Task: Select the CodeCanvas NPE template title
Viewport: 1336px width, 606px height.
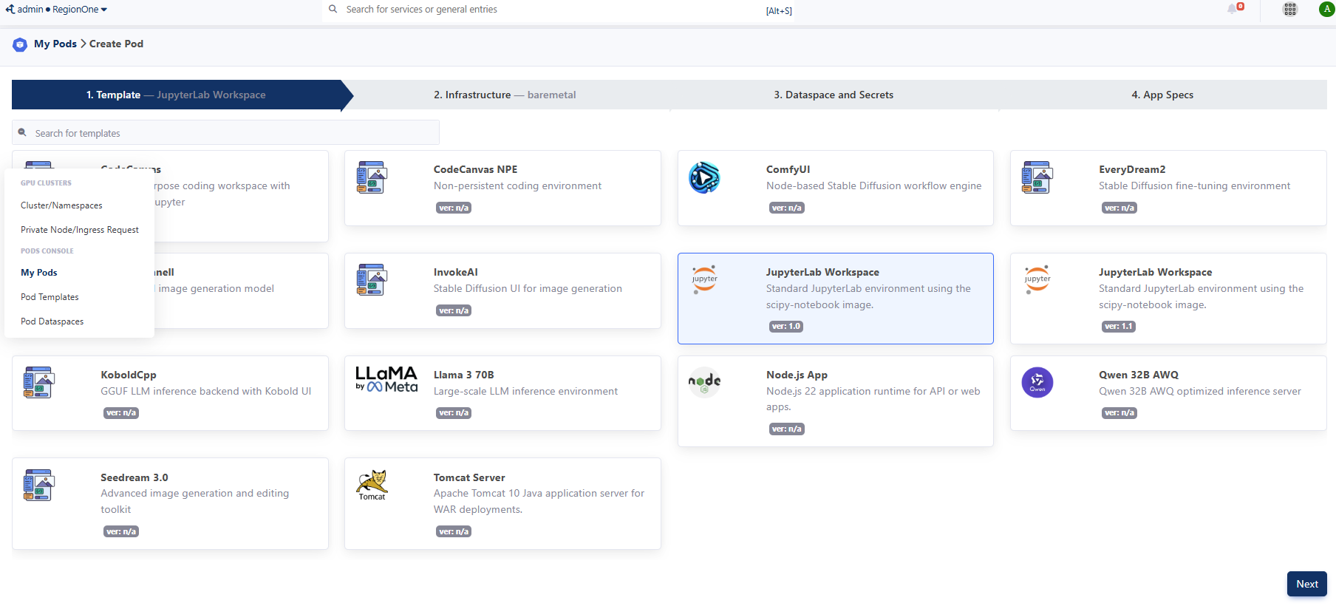Action: point(475,169)
